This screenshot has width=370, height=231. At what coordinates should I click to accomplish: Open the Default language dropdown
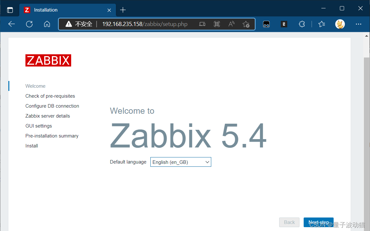181,162
